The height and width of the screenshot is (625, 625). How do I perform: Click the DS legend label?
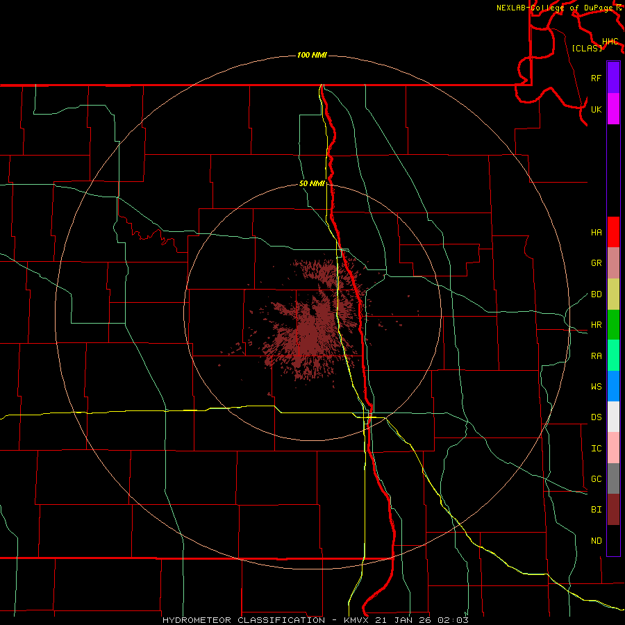[x=597, y=417]
